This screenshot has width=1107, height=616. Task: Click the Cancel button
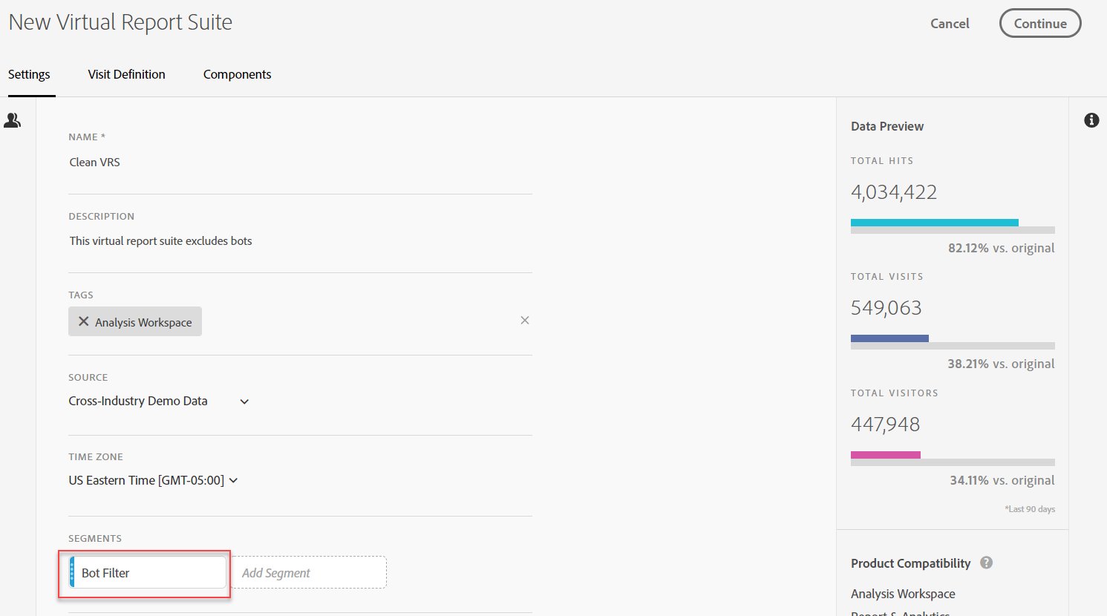[950, 24]
